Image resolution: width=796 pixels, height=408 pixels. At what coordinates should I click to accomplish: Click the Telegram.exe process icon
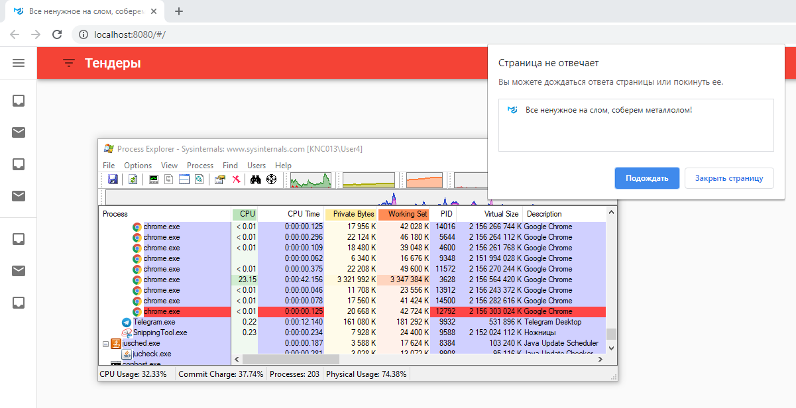point(127,322)
